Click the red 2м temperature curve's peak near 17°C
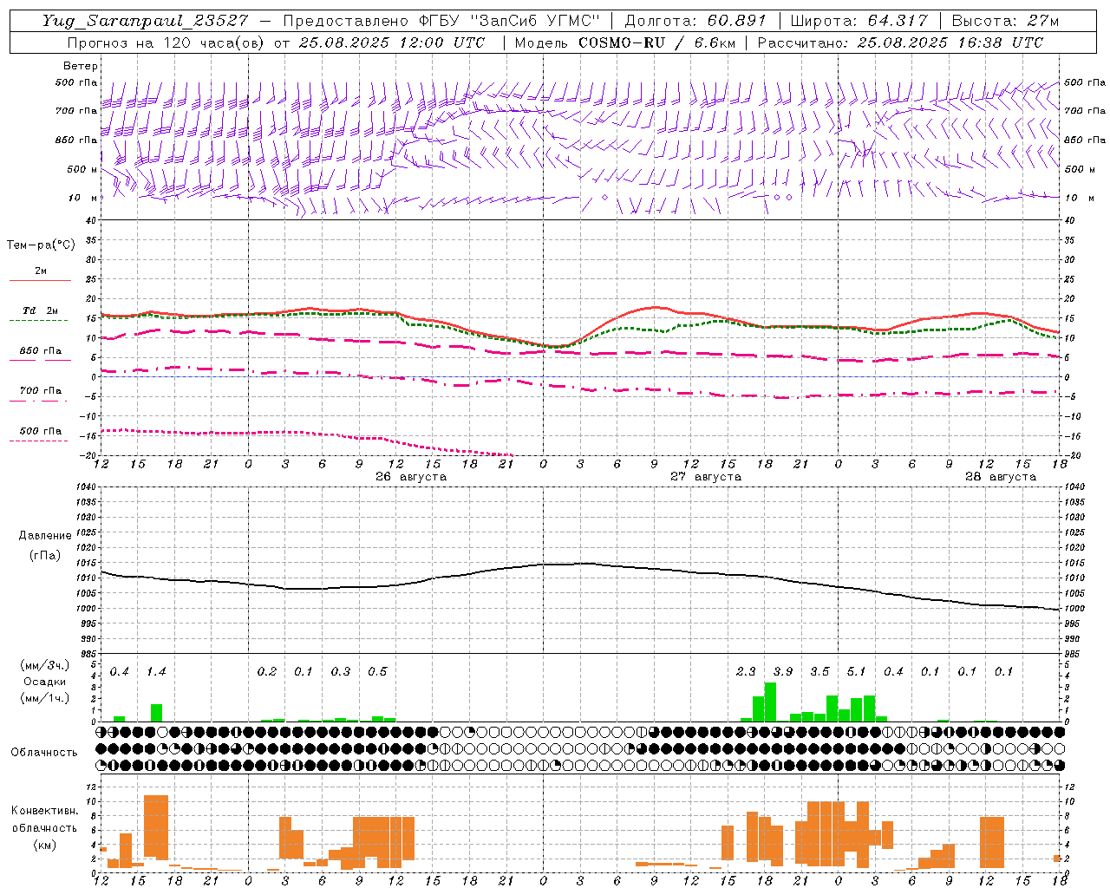This screenshot has height=888, width=1110. 655,307
